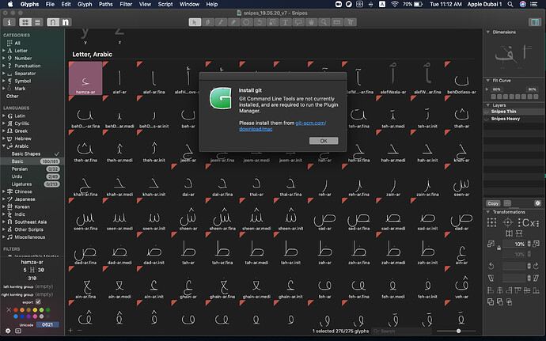Open Font Info with the i button
Screen dimensions: 546x341
click(x=9, y=22)
